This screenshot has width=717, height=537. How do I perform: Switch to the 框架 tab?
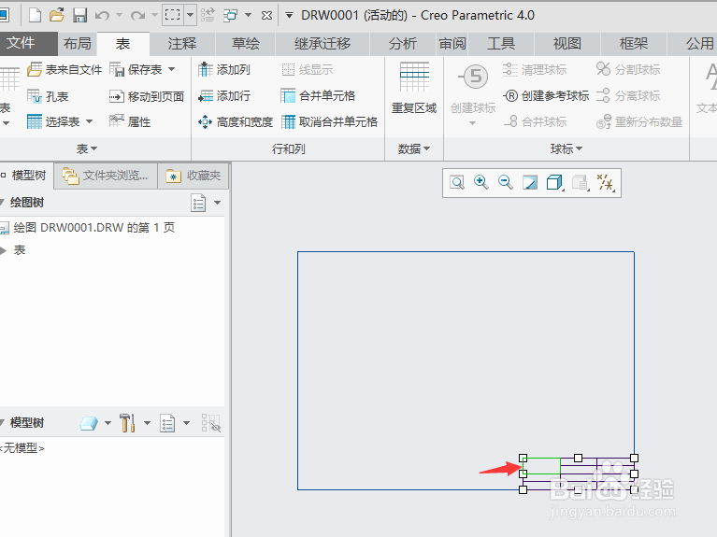633,43
